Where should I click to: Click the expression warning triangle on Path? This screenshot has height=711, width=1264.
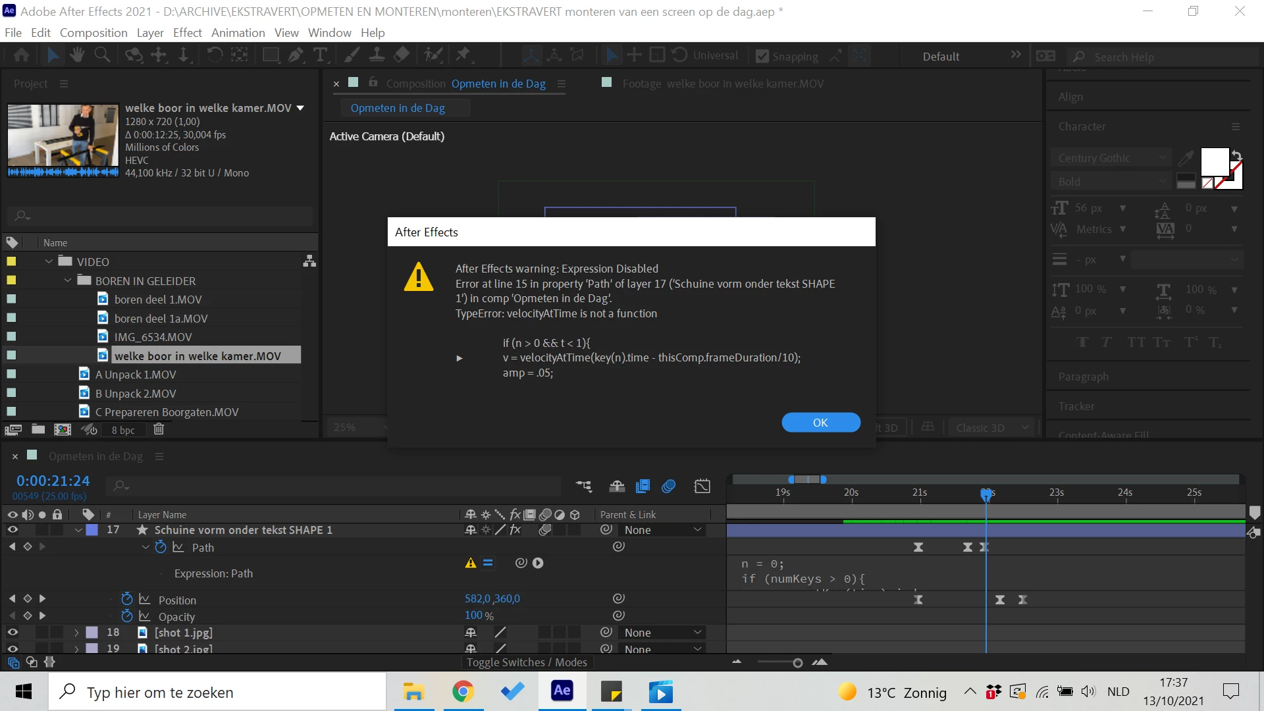470,564
